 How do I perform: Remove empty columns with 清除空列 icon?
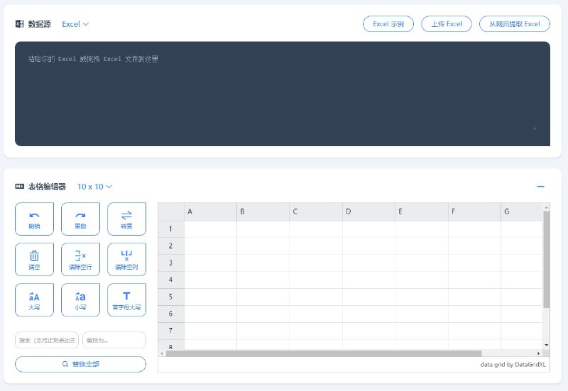pyautogui.click(x=126, y=259)
